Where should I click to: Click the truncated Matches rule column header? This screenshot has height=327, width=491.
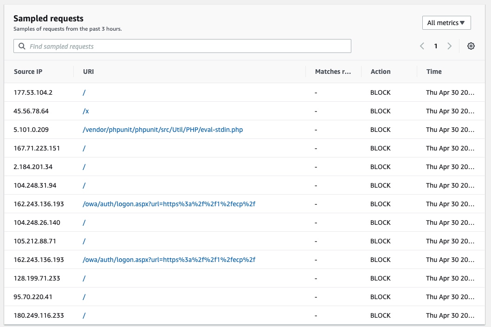[x=333, y=72]
